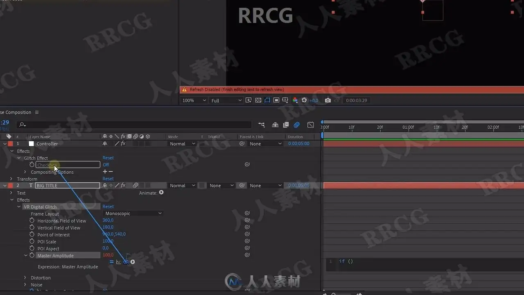Click the plus icon in Compositing Options
The image size is (524, 295).
coord(105,172)
